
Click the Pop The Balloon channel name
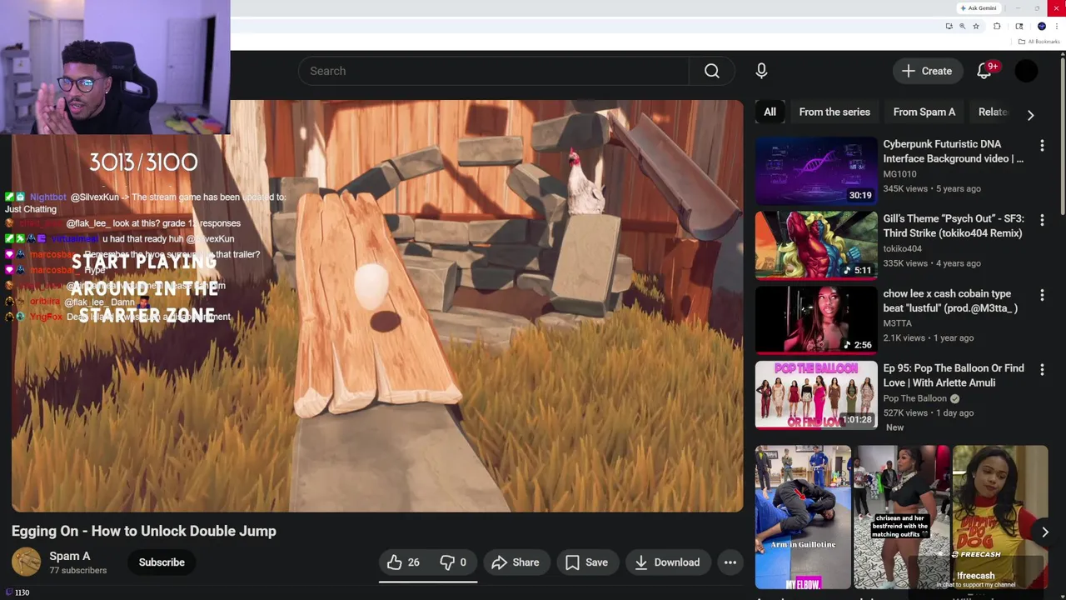pyautogui.click(x=915, y=398)
